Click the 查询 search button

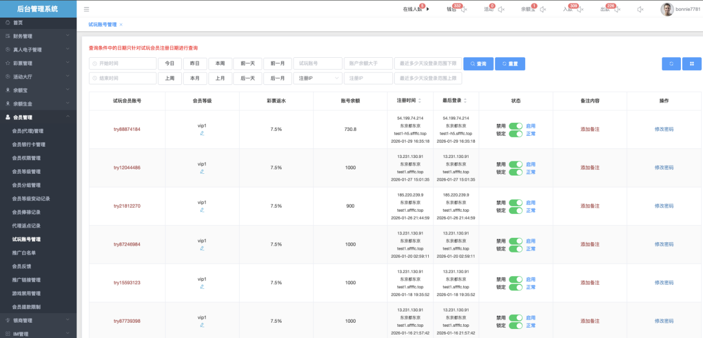(x=478, y=64)
